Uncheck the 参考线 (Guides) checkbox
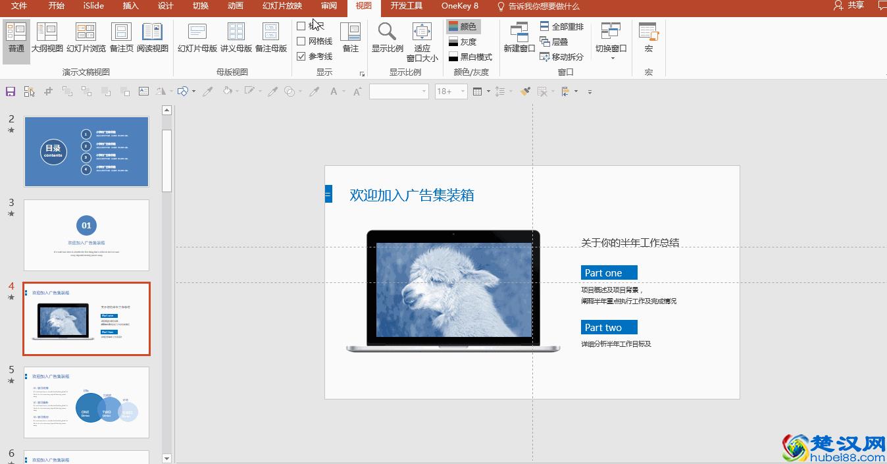887x464 pixels. point(301,56)
